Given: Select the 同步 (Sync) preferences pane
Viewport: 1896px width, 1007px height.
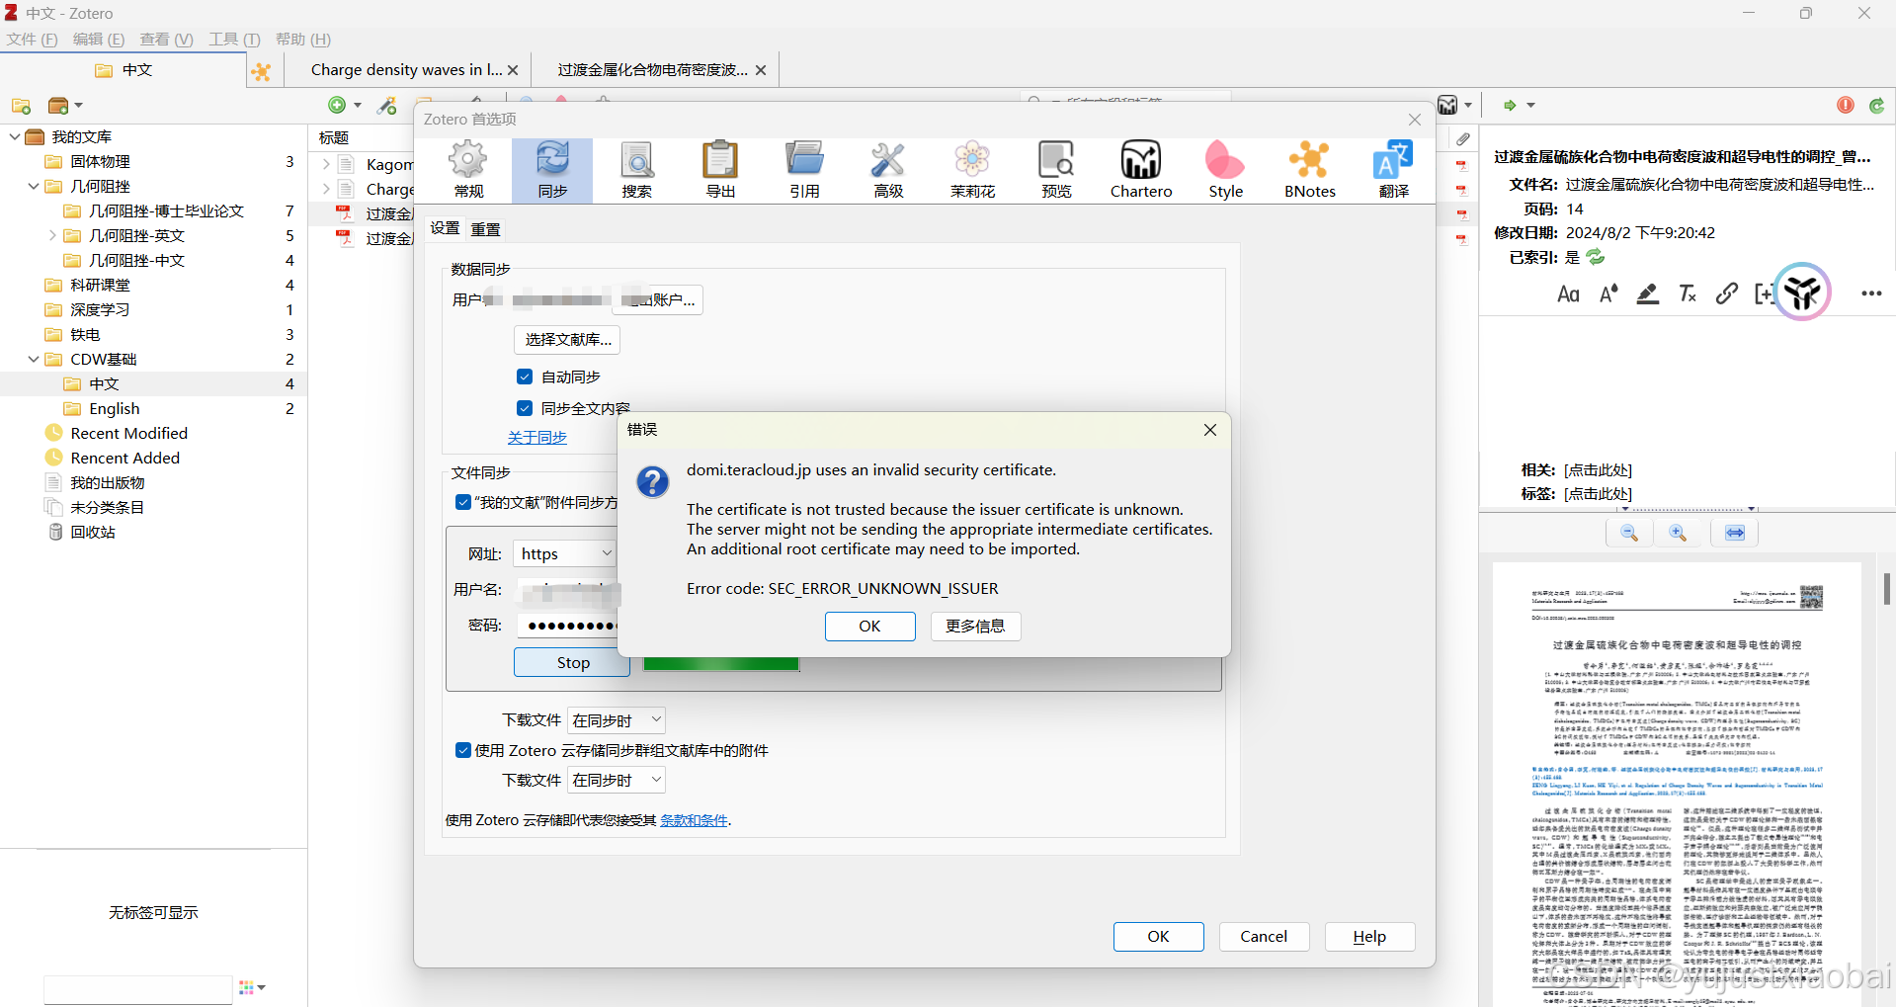Looking at the screenshot, I should [x=552, y=171].
